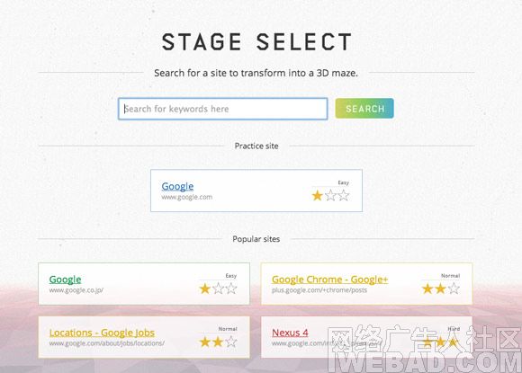Click the filled star on the google.co.jp card

click(204, 289)
